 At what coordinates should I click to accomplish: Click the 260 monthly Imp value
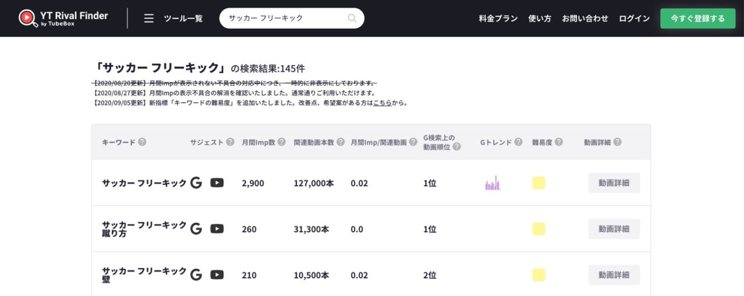[249, 229]
